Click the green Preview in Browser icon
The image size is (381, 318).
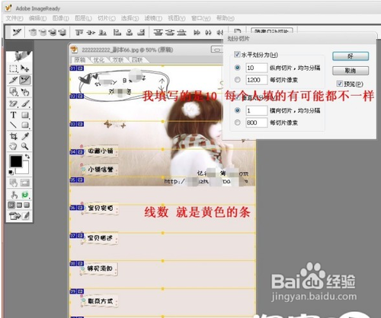25,195
